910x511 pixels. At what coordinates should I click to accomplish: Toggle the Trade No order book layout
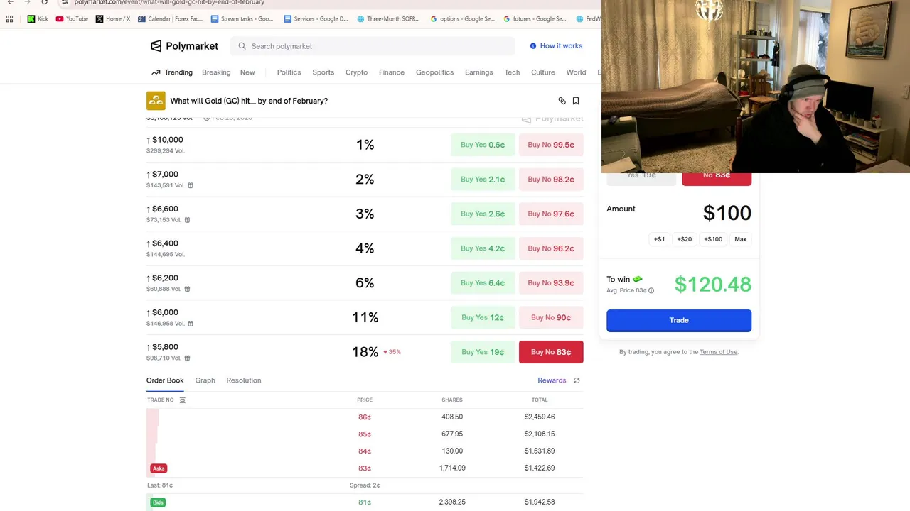pos(182,400)
